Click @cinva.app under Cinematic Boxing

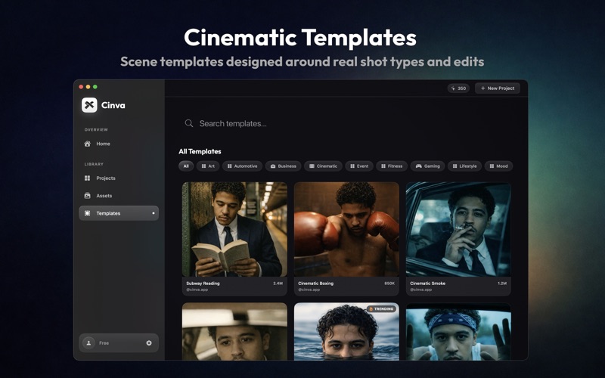tap(309, 290)
